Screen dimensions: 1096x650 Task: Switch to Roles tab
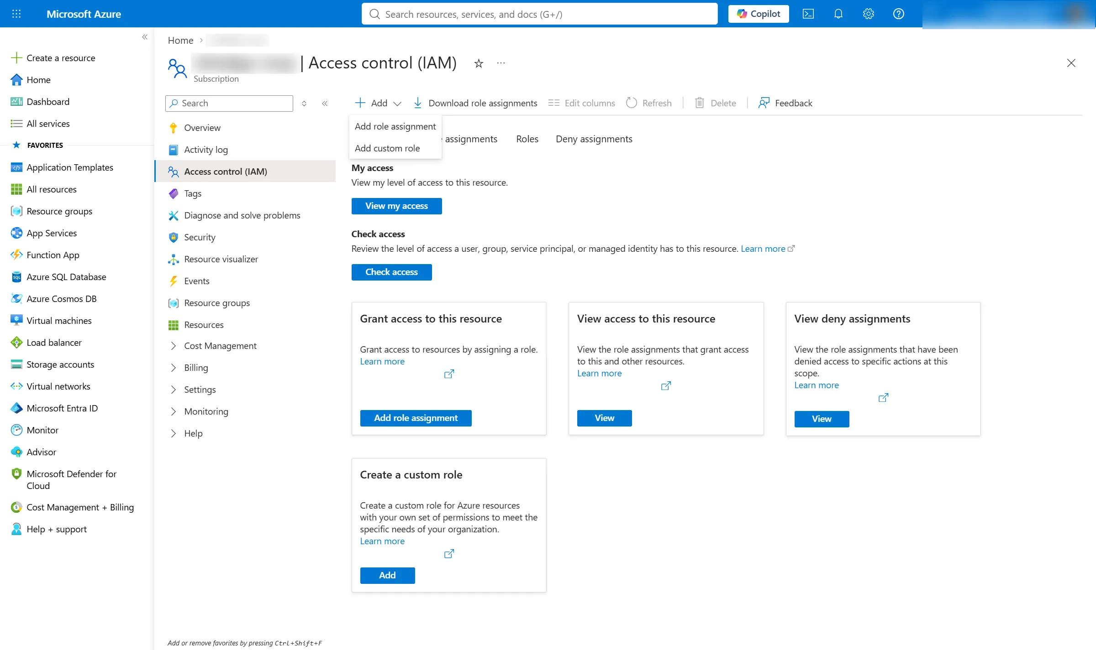[x=527, y=139]
